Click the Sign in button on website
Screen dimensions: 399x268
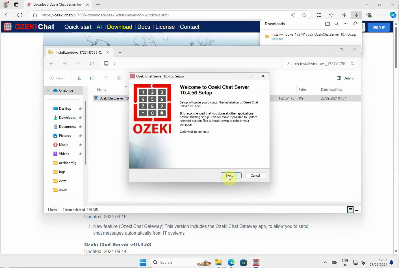379,27
